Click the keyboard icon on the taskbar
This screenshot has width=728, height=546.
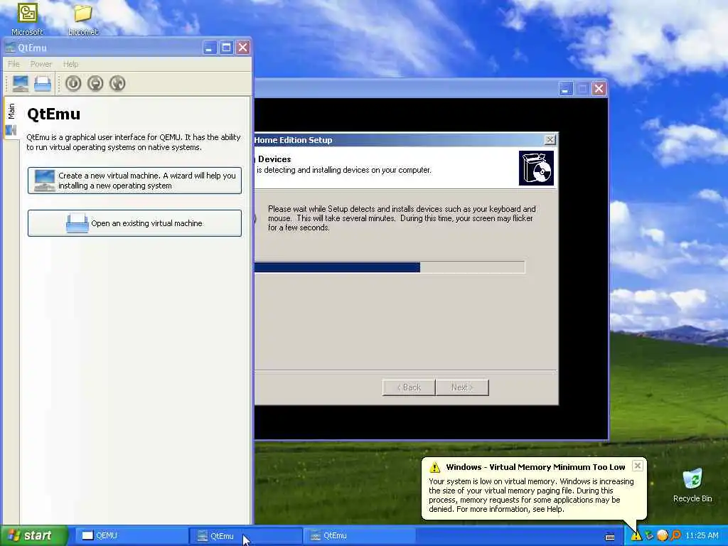(x=610, y=537)
